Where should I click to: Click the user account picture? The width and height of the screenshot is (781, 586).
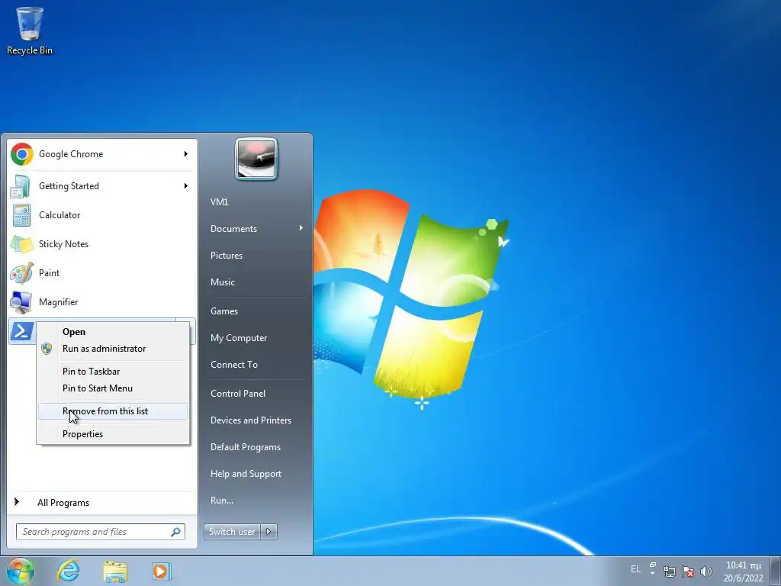[x=256, y=159]
